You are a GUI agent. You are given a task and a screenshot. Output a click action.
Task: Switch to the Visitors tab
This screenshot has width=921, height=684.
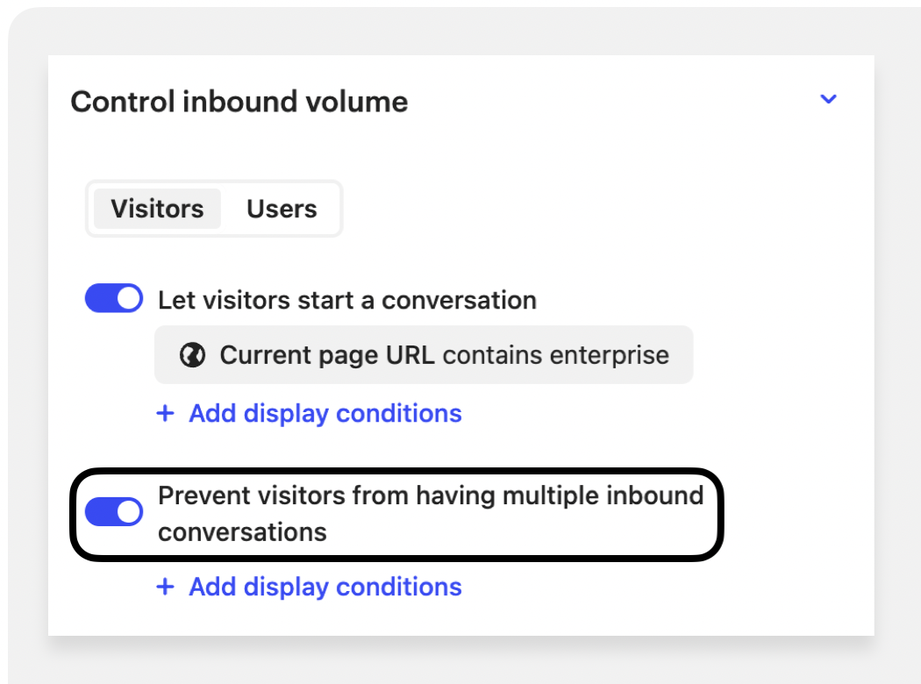(157, 209)
